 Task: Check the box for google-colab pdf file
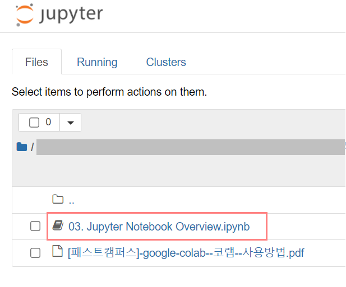[x=35, y=253]
